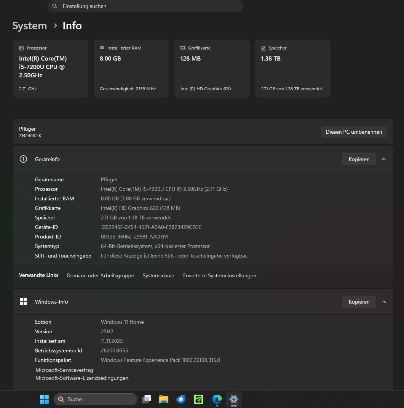Copy Geräteinfo with Kopieren button
The width and height of the screenshot is (404, 408).
(x=359, y=159)
